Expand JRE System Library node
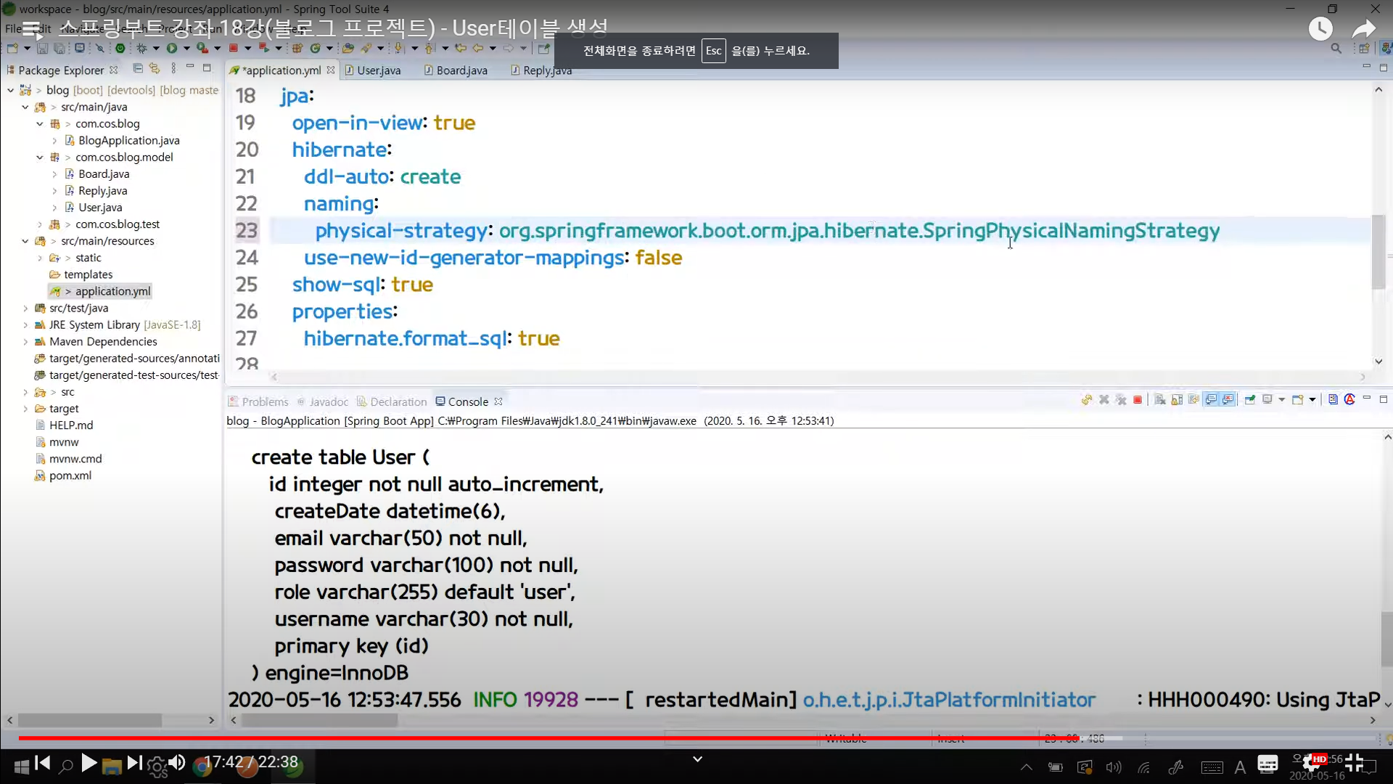Viewport: 1393px width, 784px height. pos(25,324)
